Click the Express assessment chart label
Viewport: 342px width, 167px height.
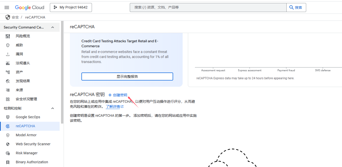[x=250, y=70]
